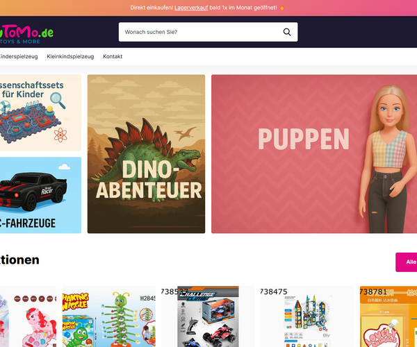Open the Dino-Abenteuer banner
Screen dimensions: 417x347
click(x=146, y=154)
